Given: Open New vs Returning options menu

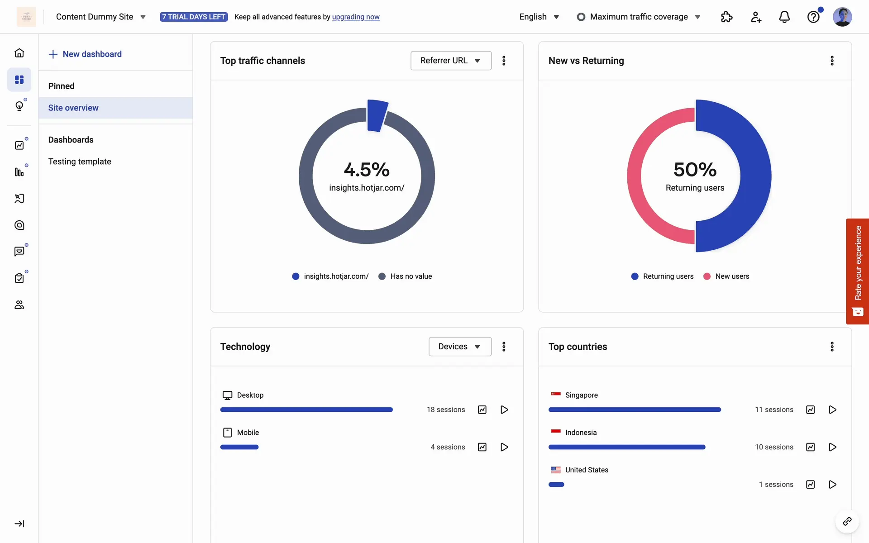Looking at the screenshot, I should pyautogui.click(x=832, y=61).
